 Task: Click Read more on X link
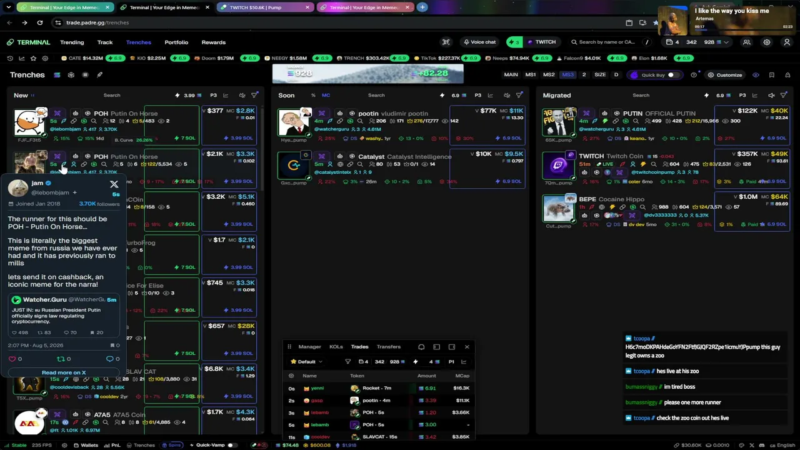click(x=64, y=372)
